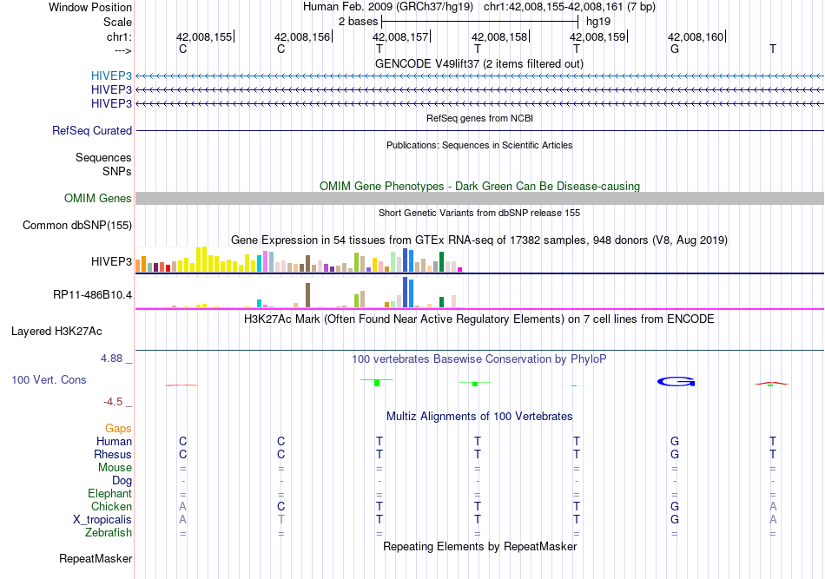Click the SNPs track label
This screenshot has width=825, height=579.
click(117, 171)
